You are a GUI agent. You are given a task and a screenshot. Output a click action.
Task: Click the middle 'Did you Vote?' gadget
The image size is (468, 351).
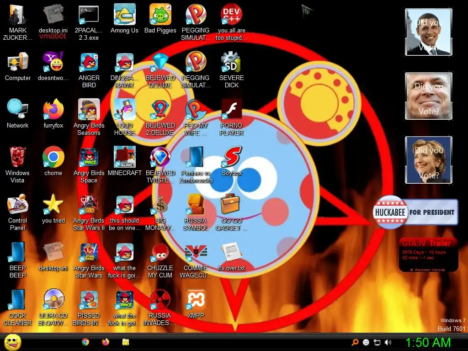(429, 96)
